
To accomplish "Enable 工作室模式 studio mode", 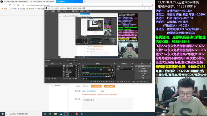I will pos(143,73).
